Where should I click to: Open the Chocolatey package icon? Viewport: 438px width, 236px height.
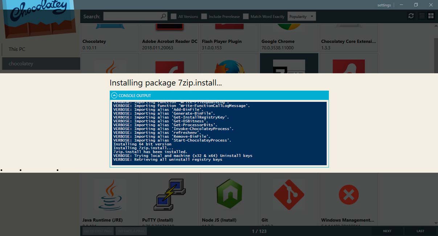tap(110, 26)
